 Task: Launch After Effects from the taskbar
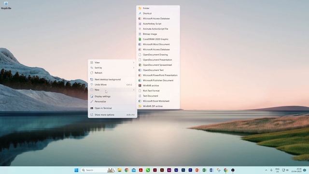[x=176, y=170]
